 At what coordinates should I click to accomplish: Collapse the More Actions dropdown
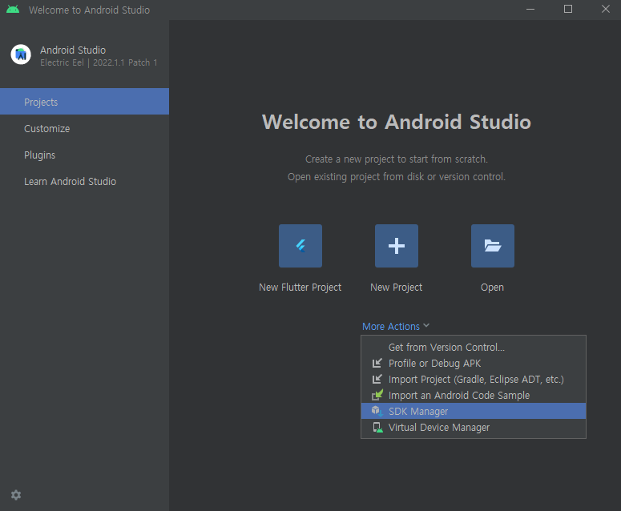396,326
